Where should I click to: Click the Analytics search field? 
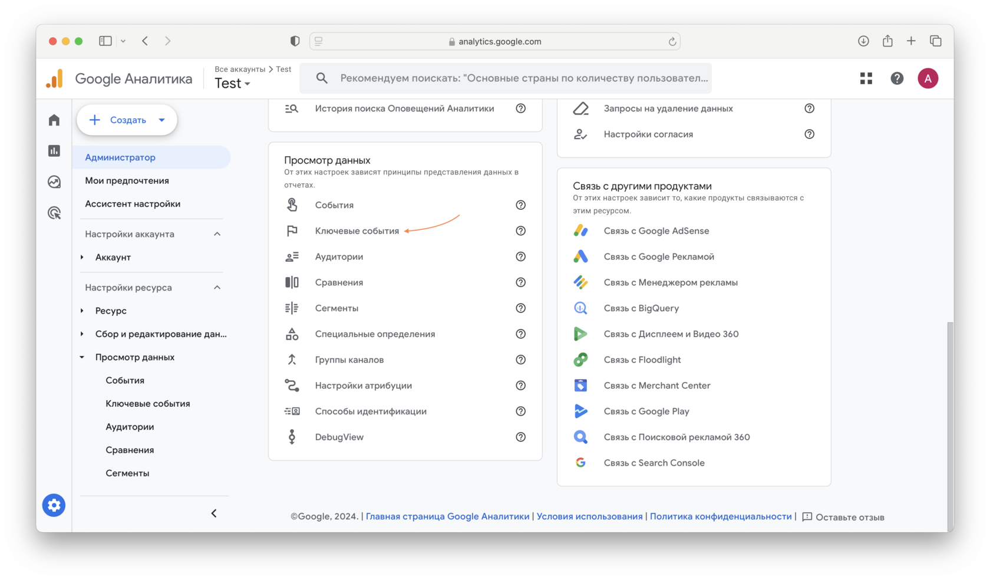click(x=506, y=78)
